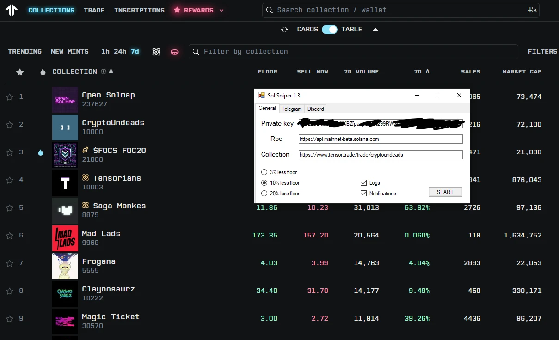Screen dimensions: 559x340
Task: Select the atom-shaped filter icon
Action: click(156, 52)
